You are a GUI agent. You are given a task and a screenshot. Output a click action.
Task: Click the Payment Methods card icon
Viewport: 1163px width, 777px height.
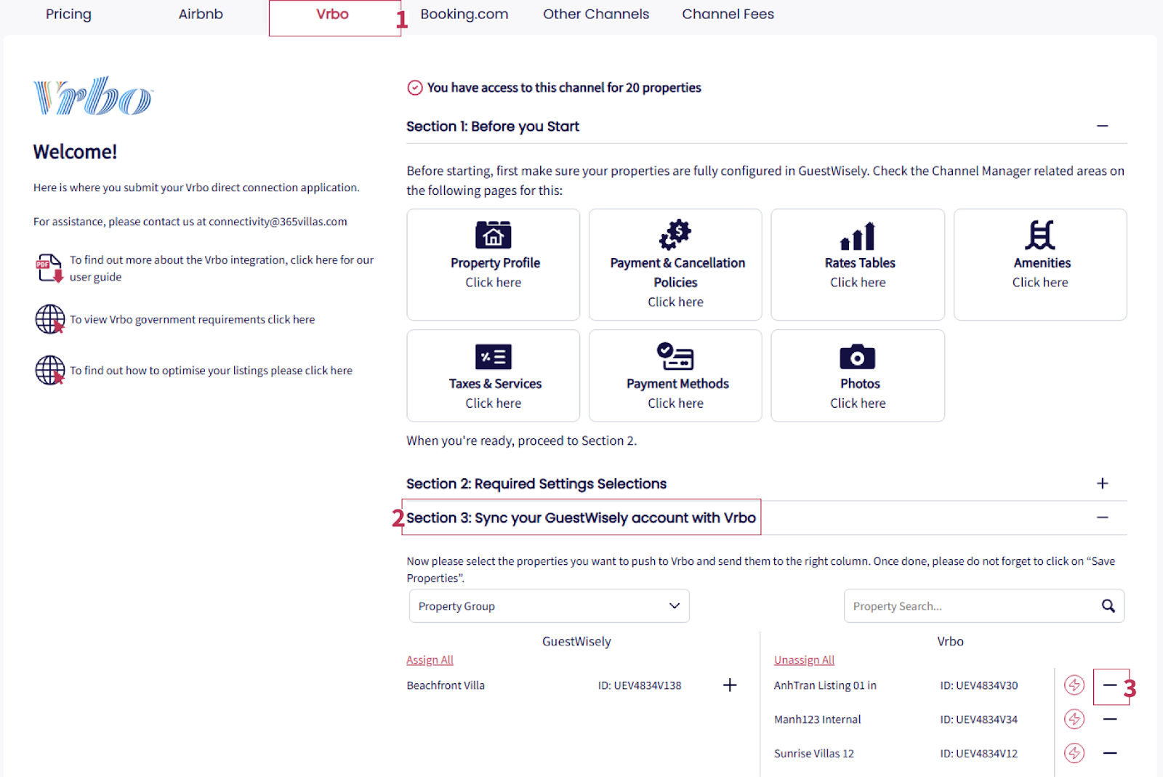[x=675, y=356]
